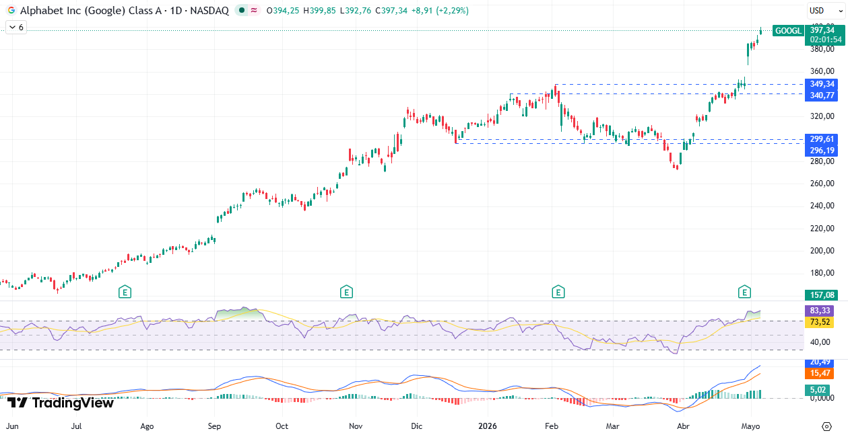Select the blue price label 340,77

[x=822, y=95]
